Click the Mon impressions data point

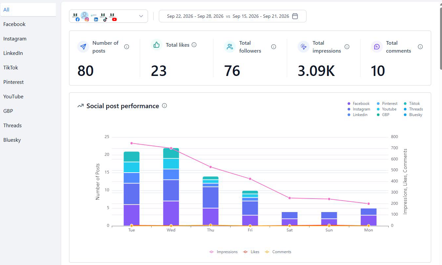pyautogui.click(x=368, y=204)
